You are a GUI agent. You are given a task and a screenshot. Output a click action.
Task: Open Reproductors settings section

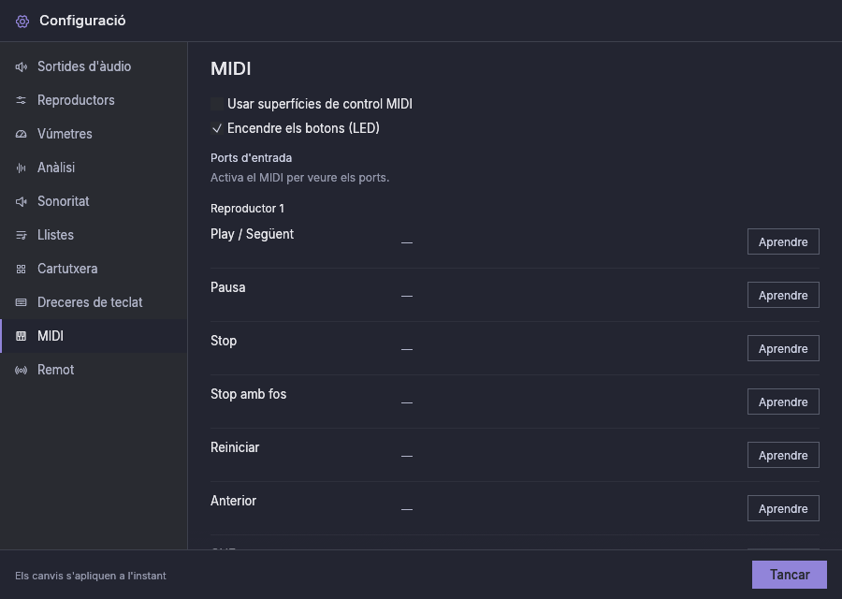point(94,100)
